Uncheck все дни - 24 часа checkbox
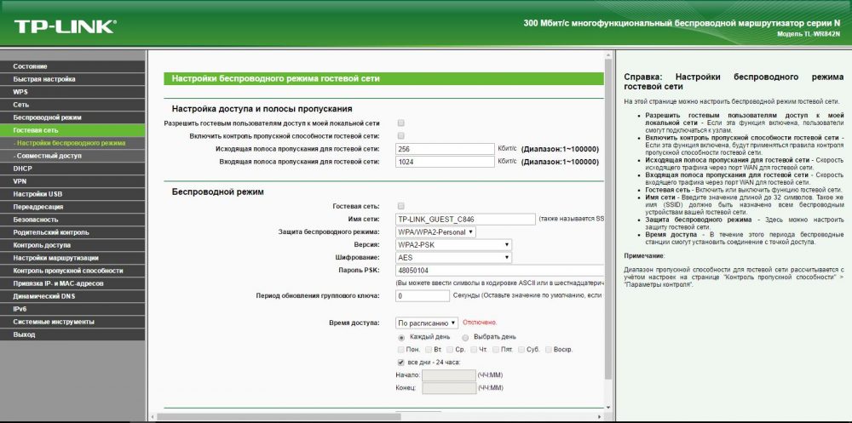Viewport: 852px width, 423px height. click(x=401, y=363)
